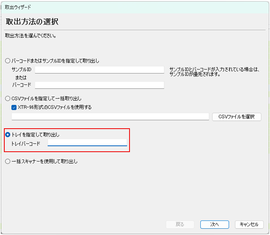Click the サンプルID text field

tap(99, 70)
